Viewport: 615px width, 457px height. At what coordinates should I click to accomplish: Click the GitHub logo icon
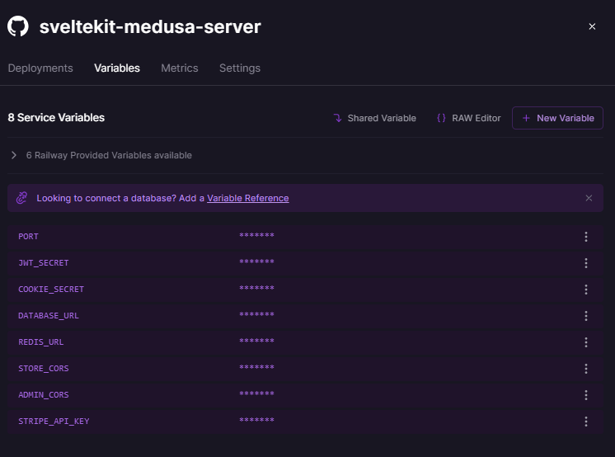coord(18,26)
